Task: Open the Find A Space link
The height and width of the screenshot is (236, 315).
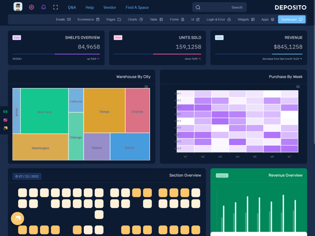Action: coord(137,7)
